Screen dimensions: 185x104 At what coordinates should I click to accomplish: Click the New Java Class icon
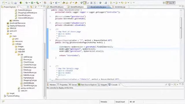(x=56, y=3)
